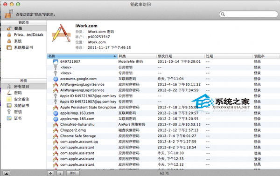Click the Chopper2.dmg item icon
280x176 pixels.
pyautogui.click(x=56, y=130)
